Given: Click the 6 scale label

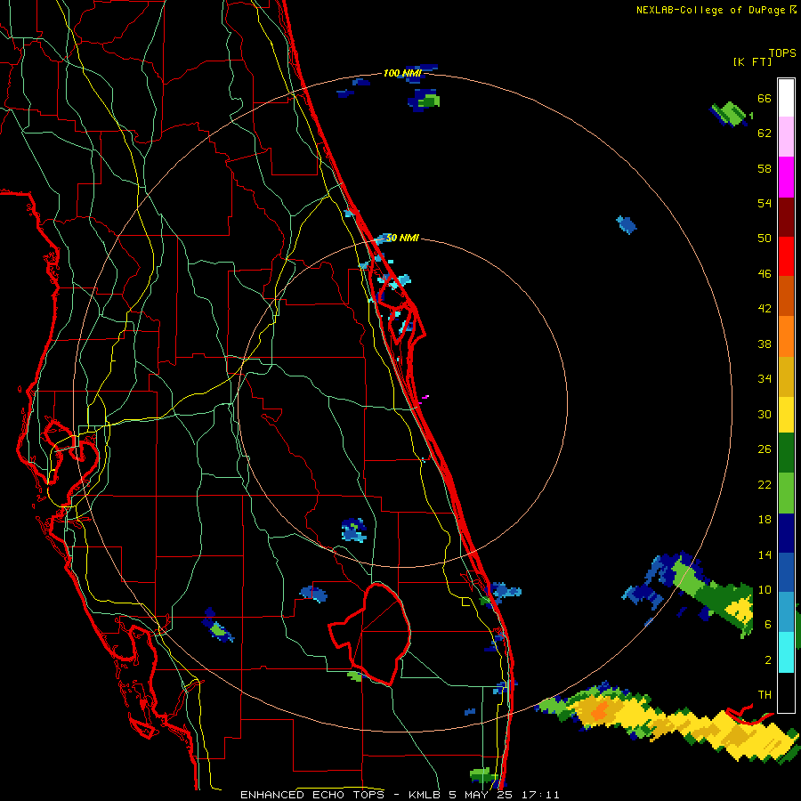Looking at the screenshot, I should (768, 624).
